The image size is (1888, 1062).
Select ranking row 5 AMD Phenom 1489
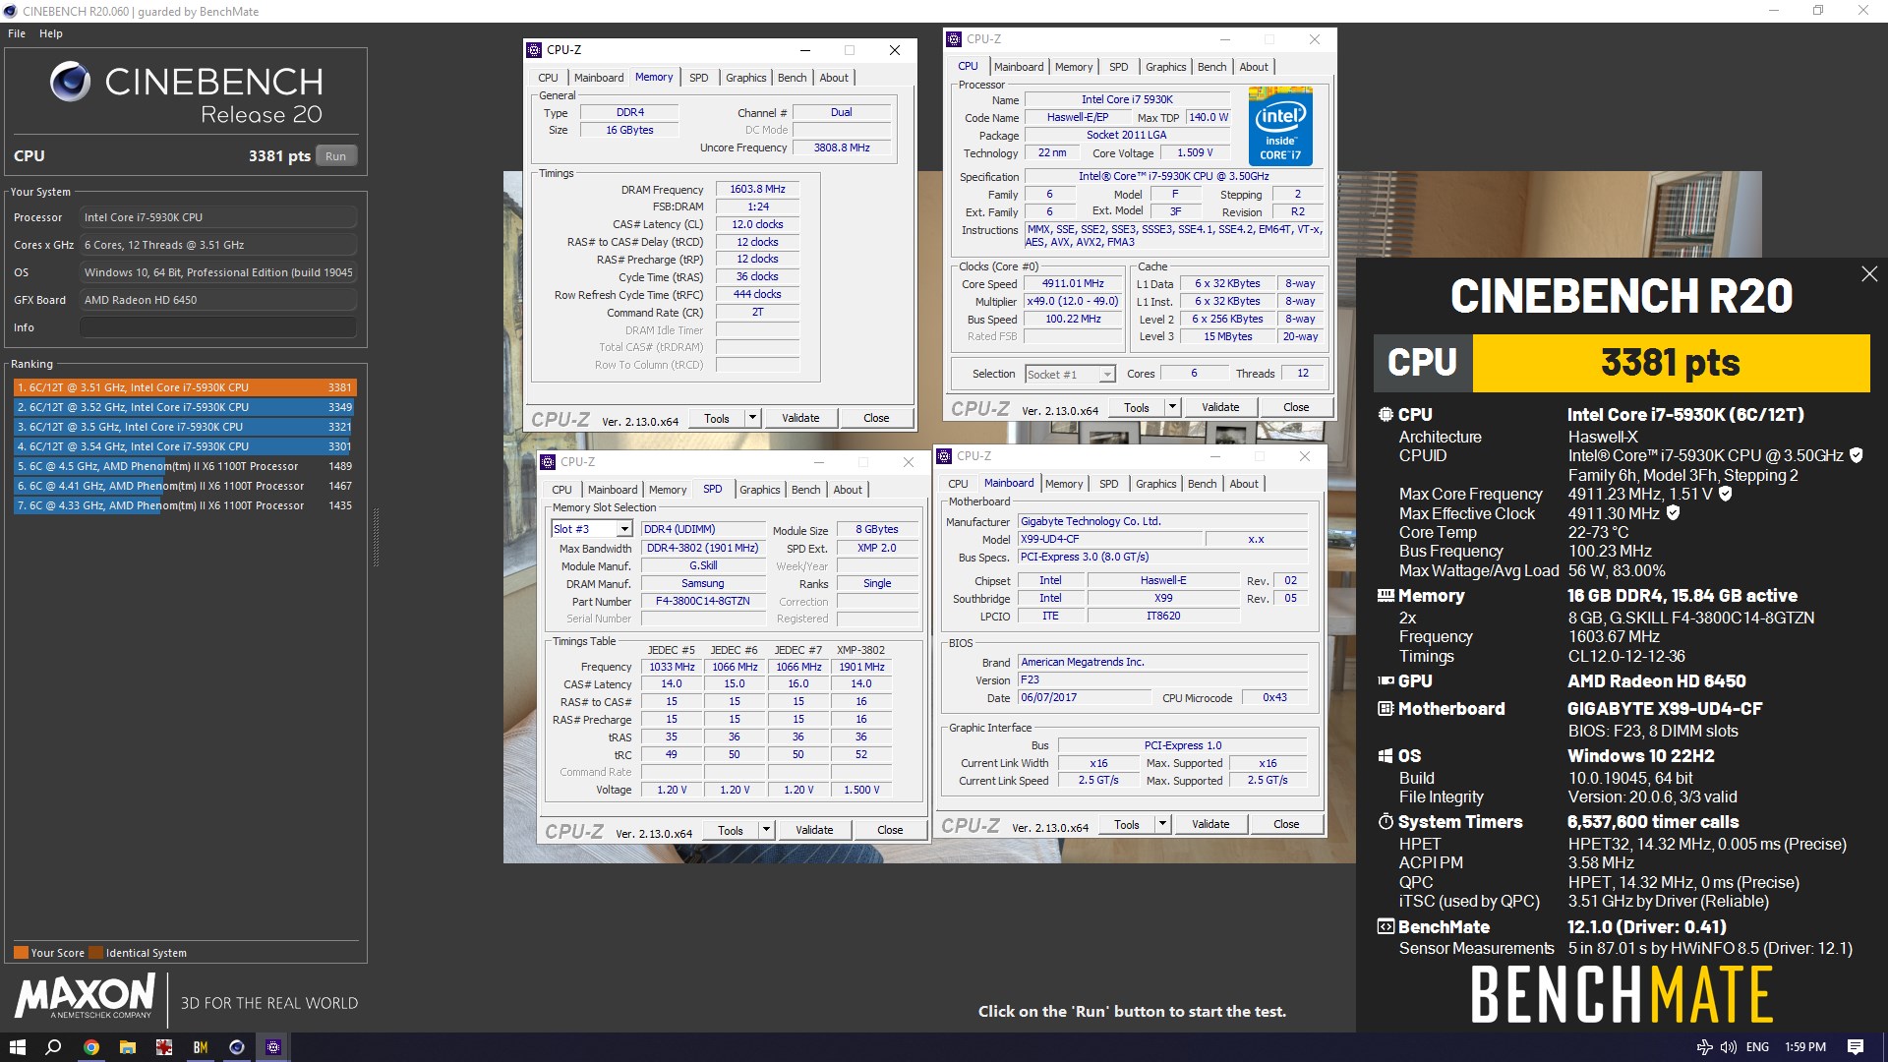184,466
